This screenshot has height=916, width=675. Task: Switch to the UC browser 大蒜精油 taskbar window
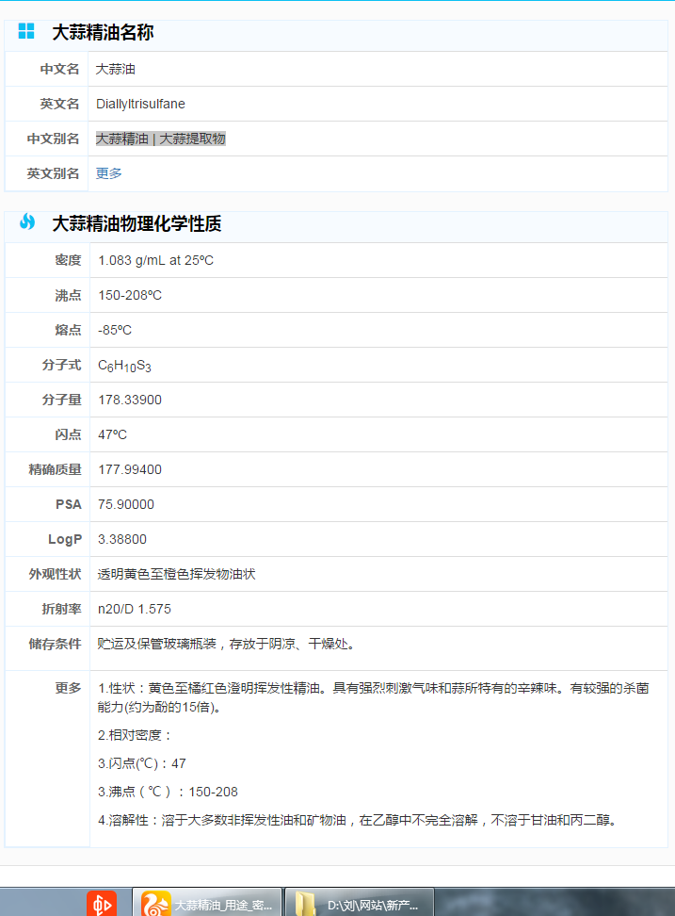207,903
